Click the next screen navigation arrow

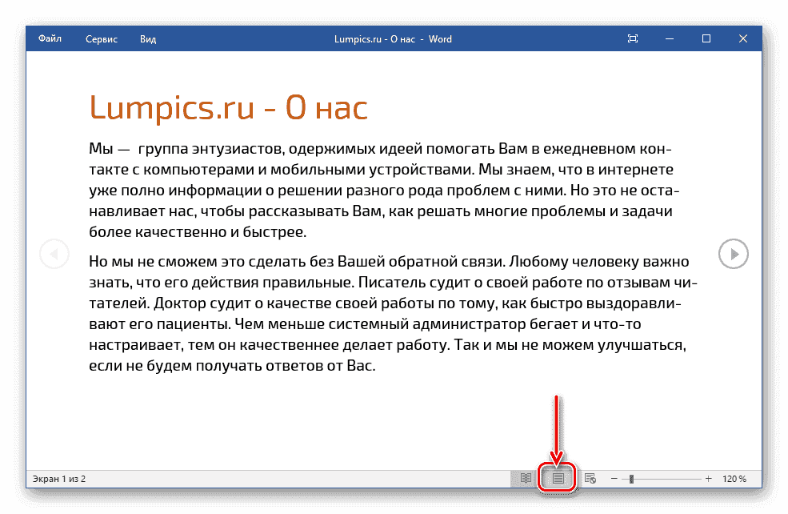[x=734, y=254]
